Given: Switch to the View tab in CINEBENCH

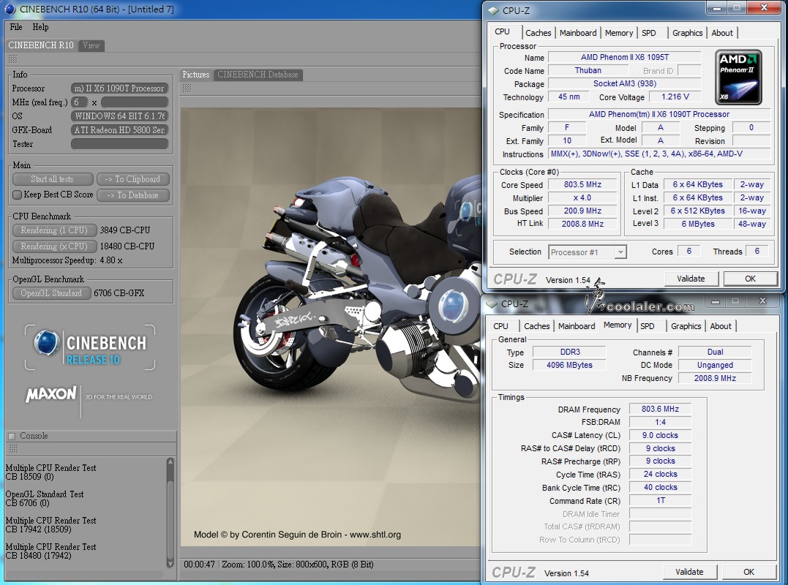Looking at the screenshot, I should 91,45.
